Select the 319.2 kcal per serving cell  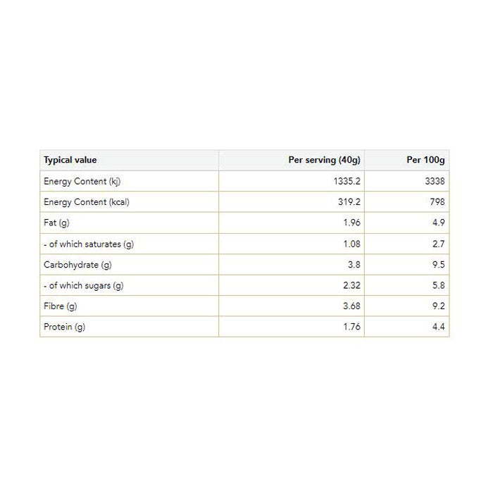349,202
